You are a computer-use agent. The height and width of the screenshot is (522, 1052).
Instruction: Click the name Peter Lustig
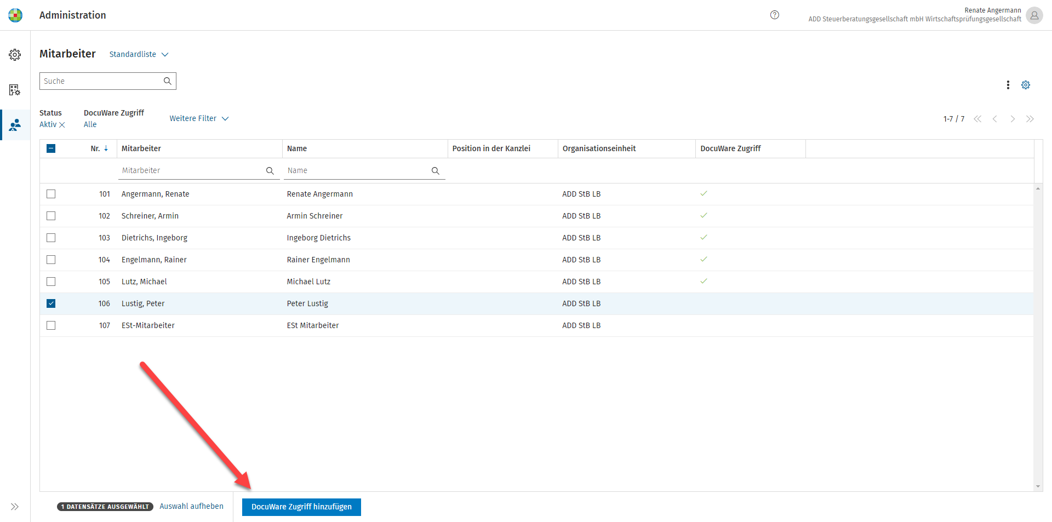[x=307, y=303]
